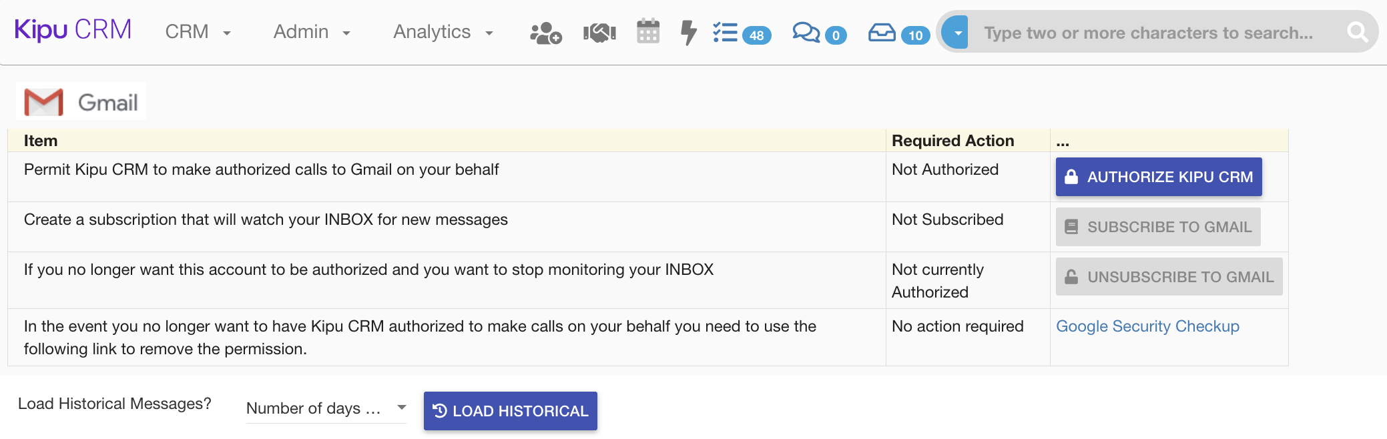
Task: Open the Google Security Checkup link
Action: (x=1147, y=326)
